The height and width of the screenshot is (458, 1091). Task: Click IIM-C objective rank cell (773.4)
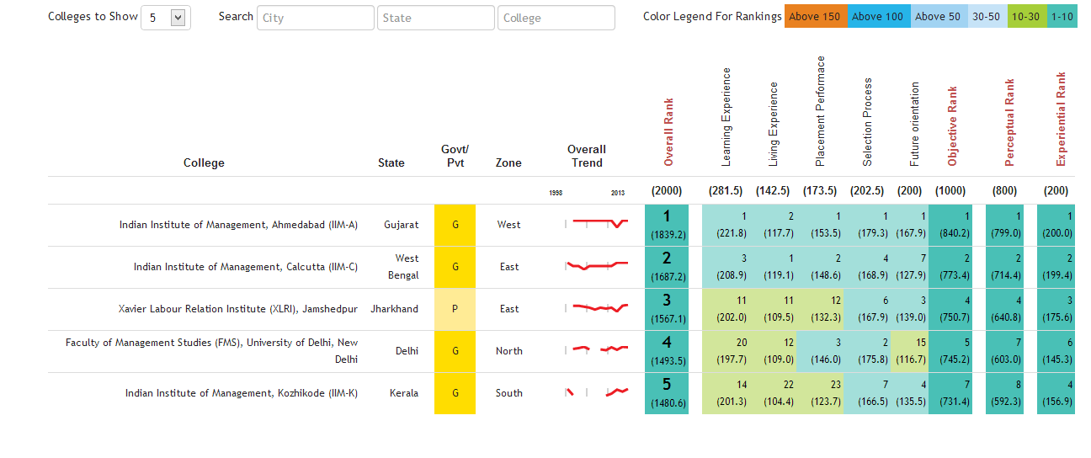[950, 267]
